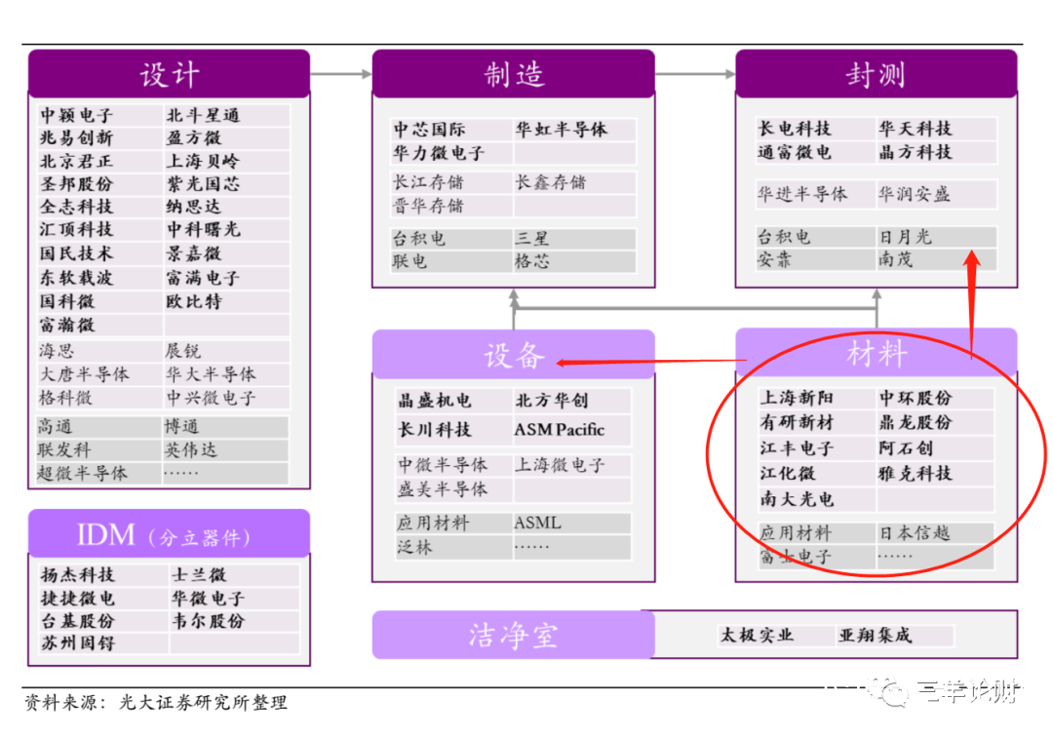Click the 封测 header box
Screen dimensions: 1053x738
click(877, 73)
